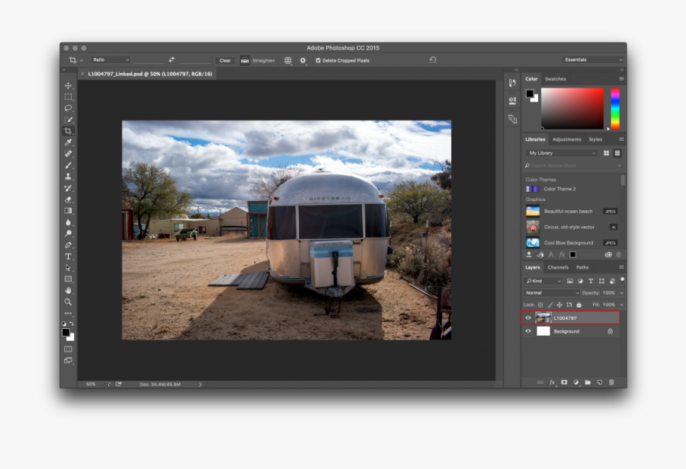
Task: Select the Horizontal Type tool
Action: (x=68, y=257)
